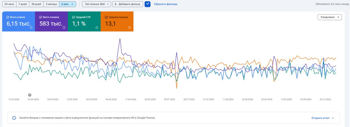Click the 17.06.2026 axis date label

(x=131, y=99)
